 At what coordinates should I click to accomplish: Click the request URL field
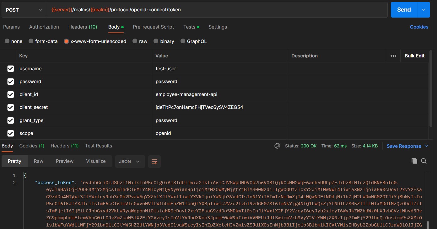pos(188,9)
